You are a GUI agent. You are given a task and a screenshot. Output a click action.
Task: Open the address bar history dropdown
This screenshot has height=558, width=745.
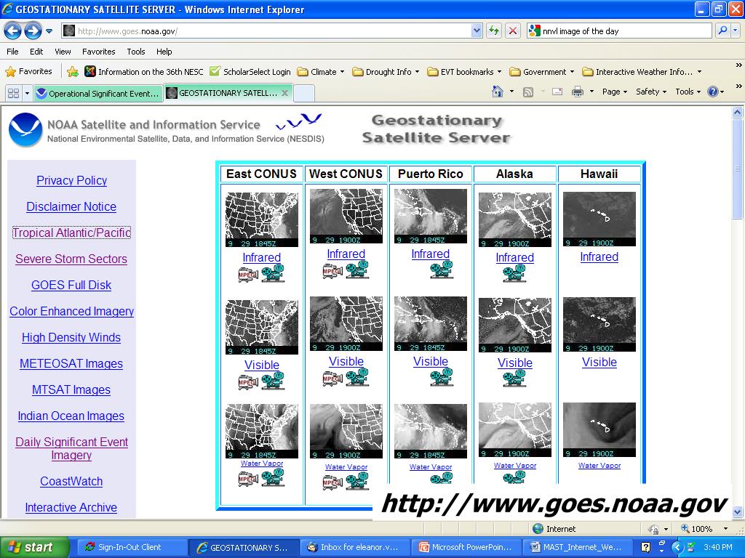477,31
